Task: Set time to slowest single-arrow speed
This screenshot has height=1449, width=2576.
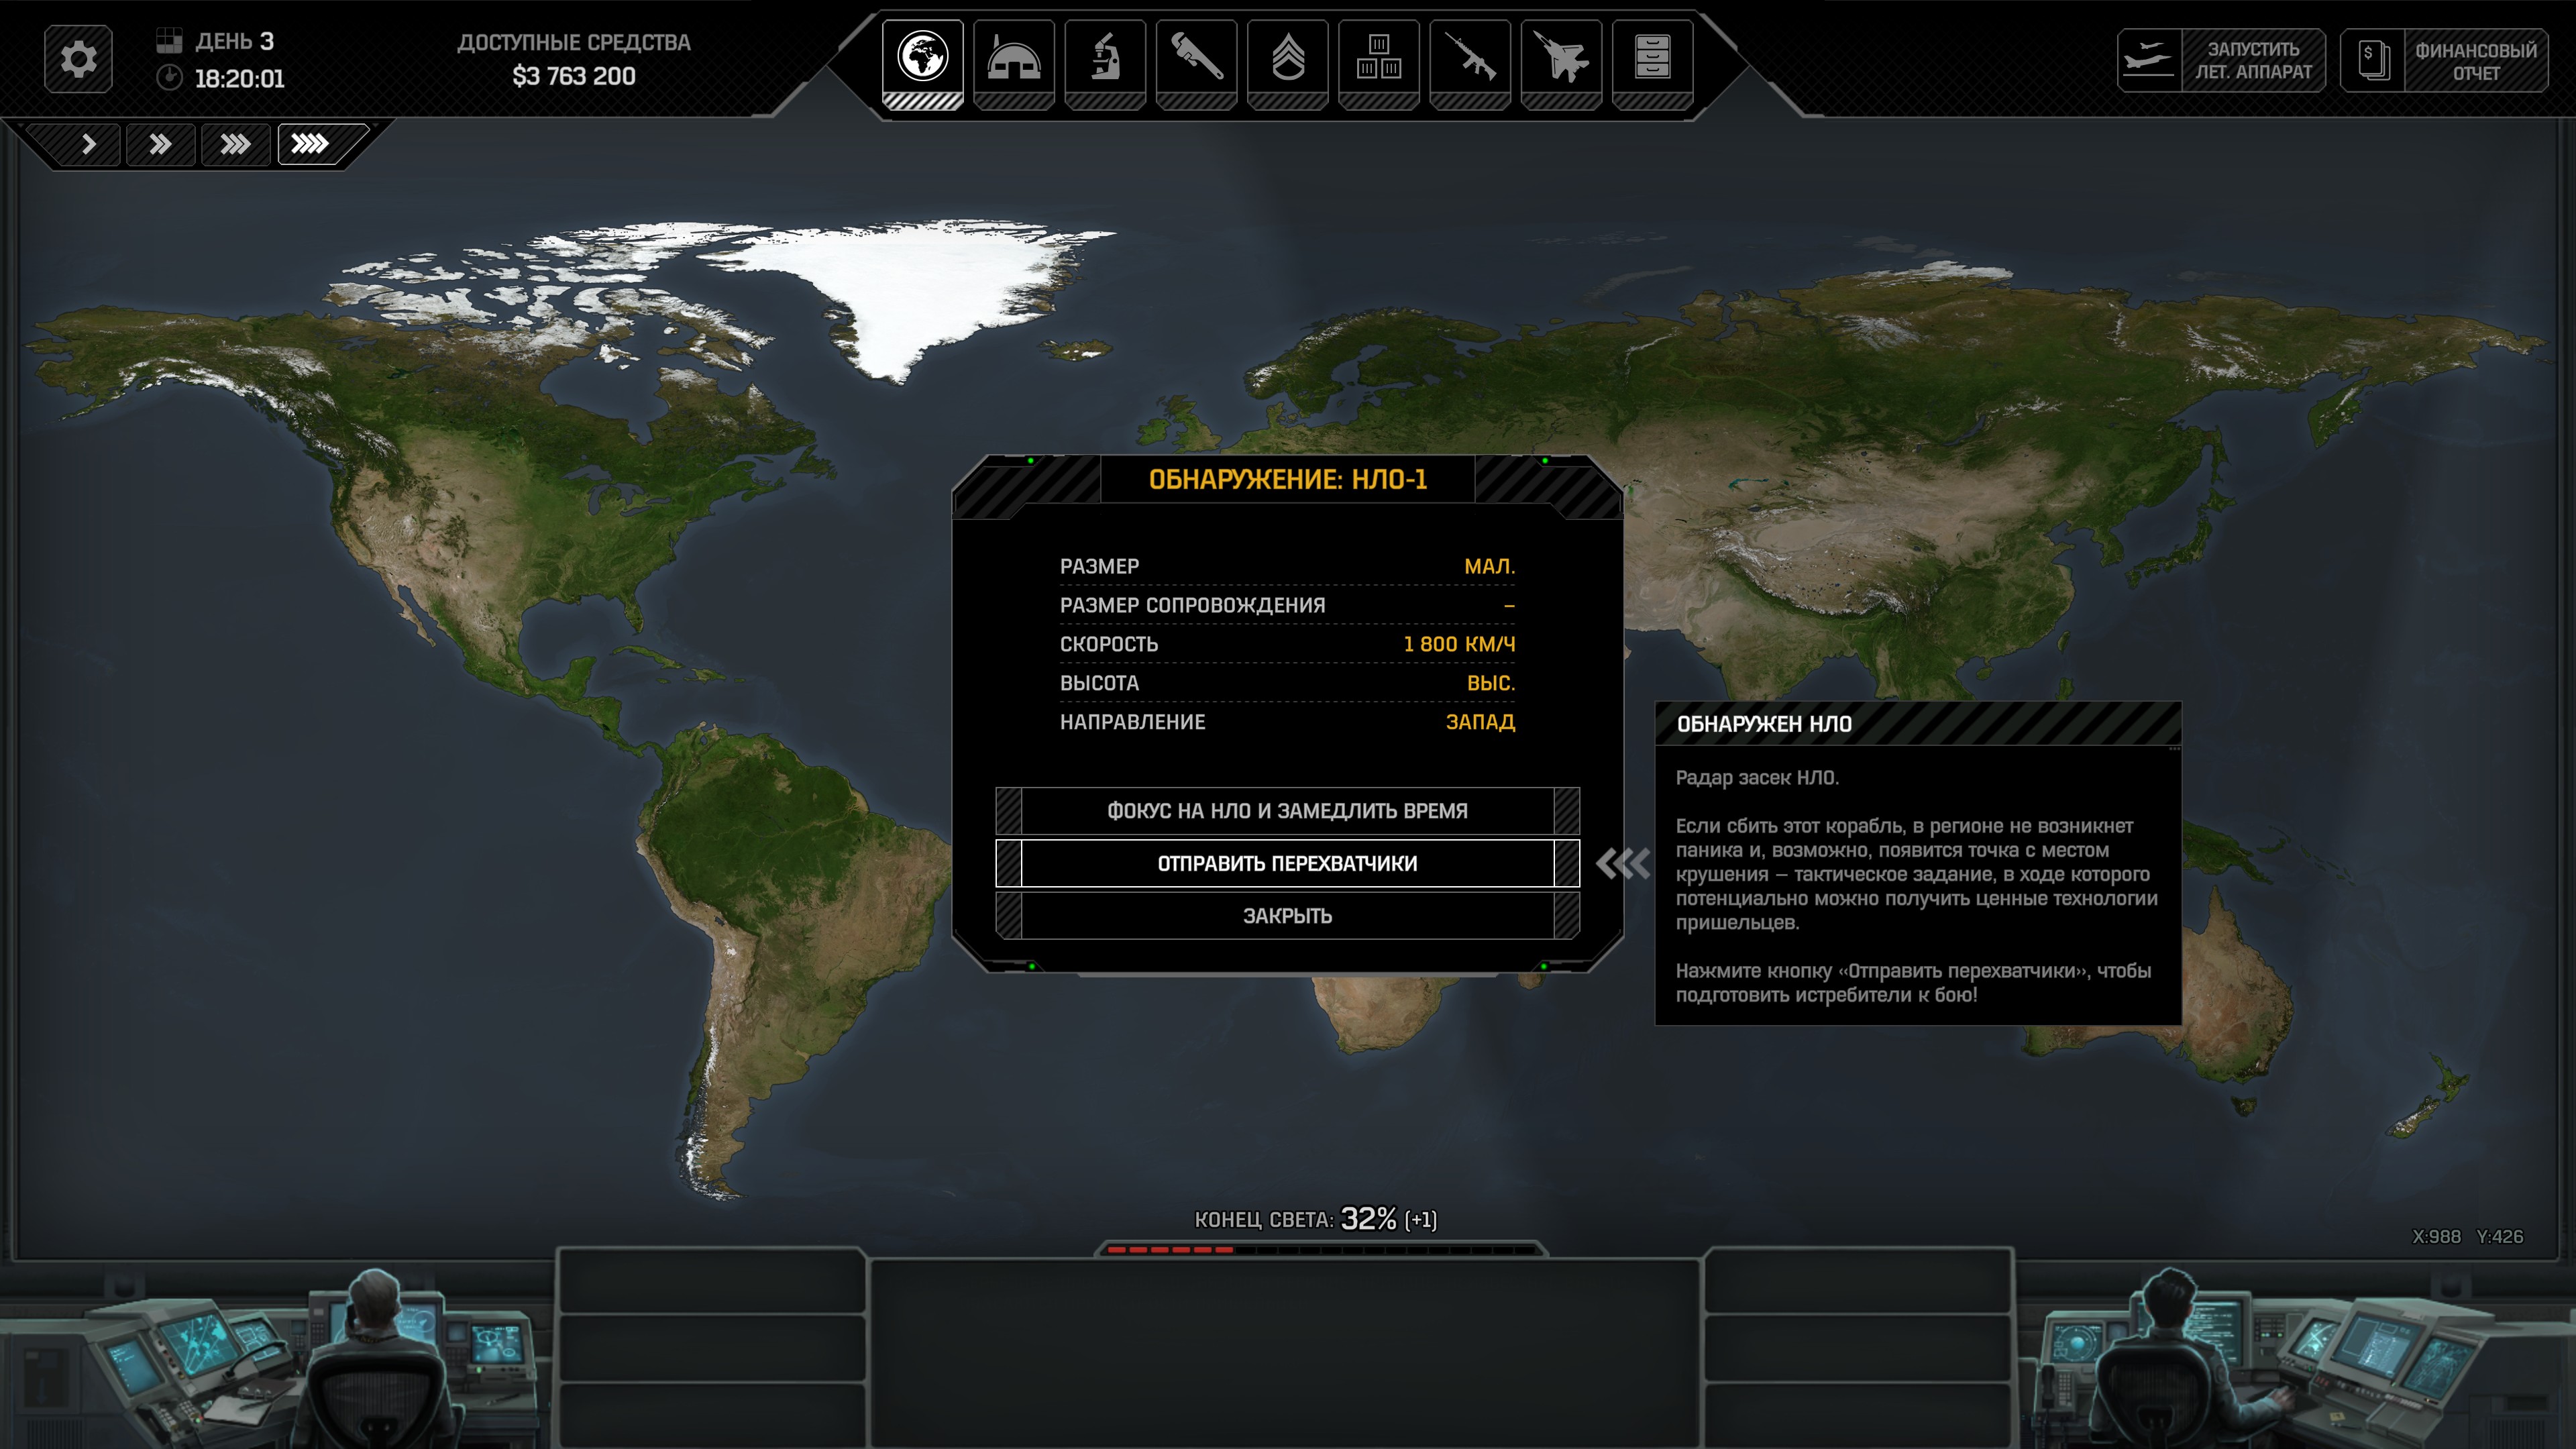Action: pyautogui.click(x=88, y=145)
